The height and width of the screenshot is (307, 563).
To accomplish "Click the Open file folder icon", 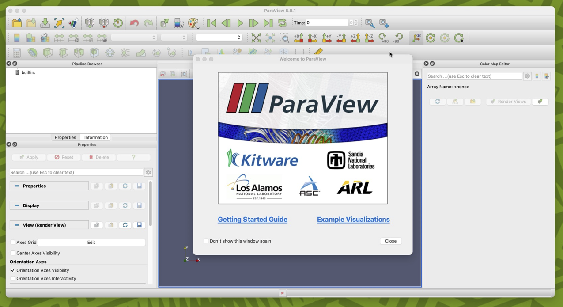I will pyautogui.click(x=17, y=23).
